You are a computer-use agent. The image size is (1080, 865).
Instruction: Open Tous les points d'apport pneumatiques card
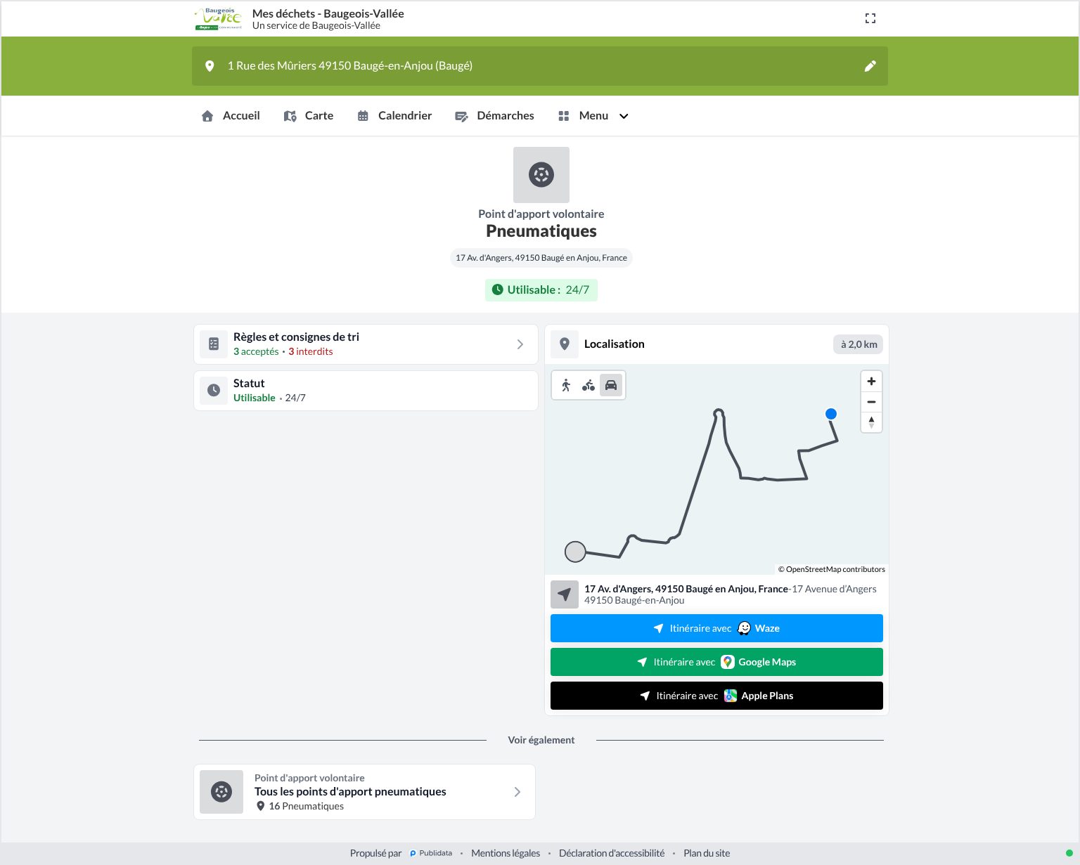click(364, 792)
